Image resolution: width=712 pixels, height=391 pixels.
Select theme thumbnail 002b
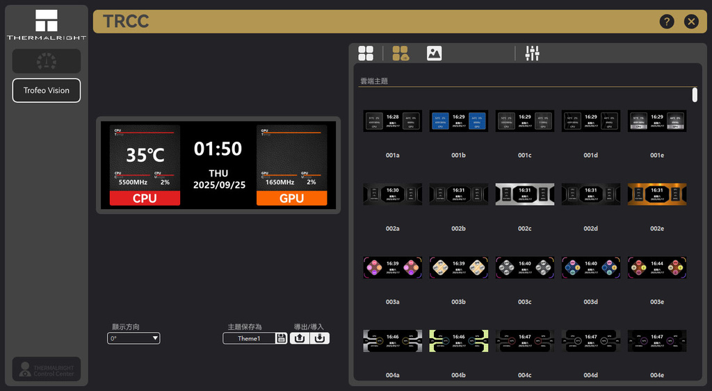click(x=459, y=194)
